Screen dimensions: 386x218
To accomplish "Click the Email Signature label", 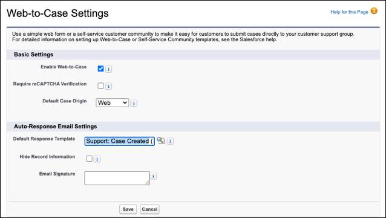I will coord(57,174).
